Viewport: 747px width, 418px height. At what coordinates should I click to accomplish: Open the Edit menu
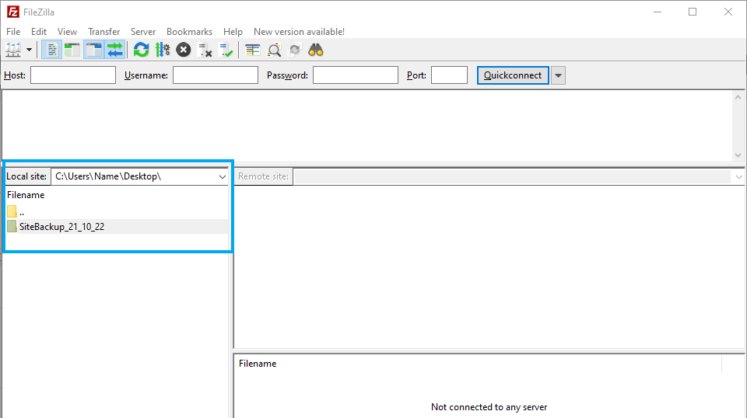click(39, 31)
